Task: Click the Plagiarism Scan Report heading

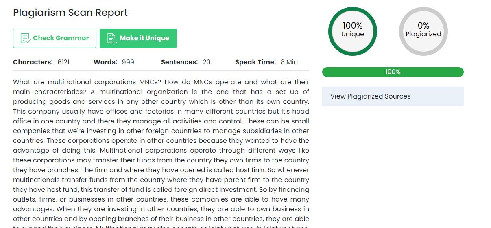Action: [70, 13]
